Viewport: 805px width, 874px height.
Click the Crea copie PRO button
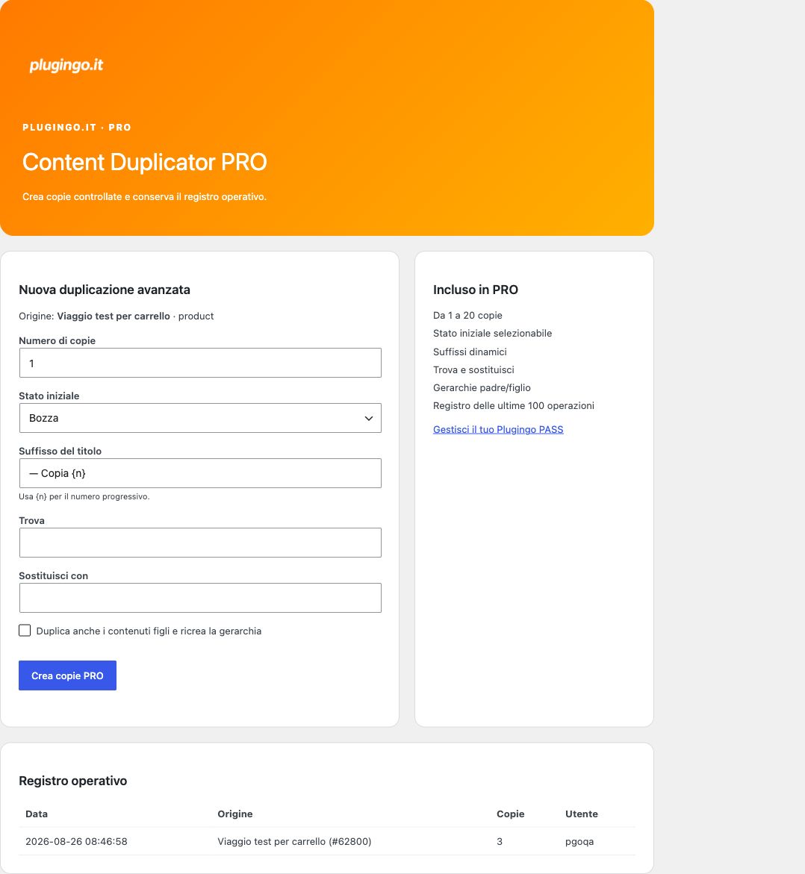click(67, 675)
